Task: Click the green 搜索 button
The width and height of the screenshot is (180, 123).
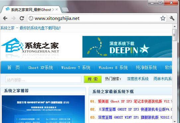Action: click(x=93, y=79)
